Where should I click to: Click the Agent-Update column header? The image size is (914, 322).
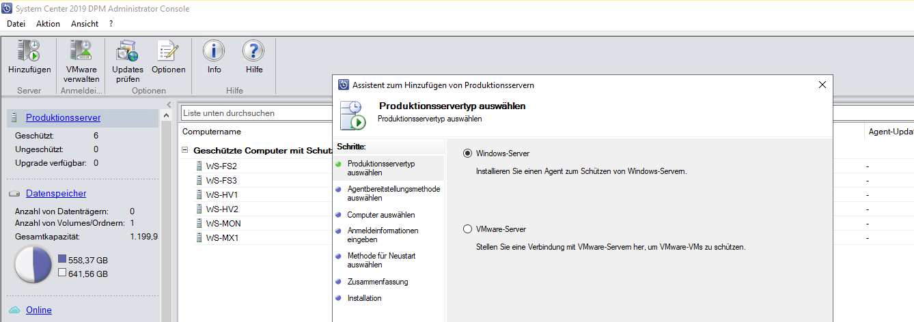(x=890, y=132)
